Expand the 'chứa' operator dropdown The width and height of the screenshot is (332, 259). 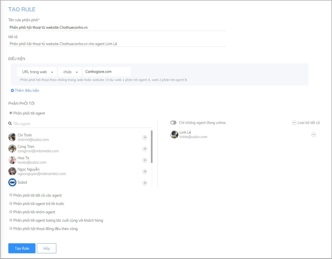[x=70, y=72]
